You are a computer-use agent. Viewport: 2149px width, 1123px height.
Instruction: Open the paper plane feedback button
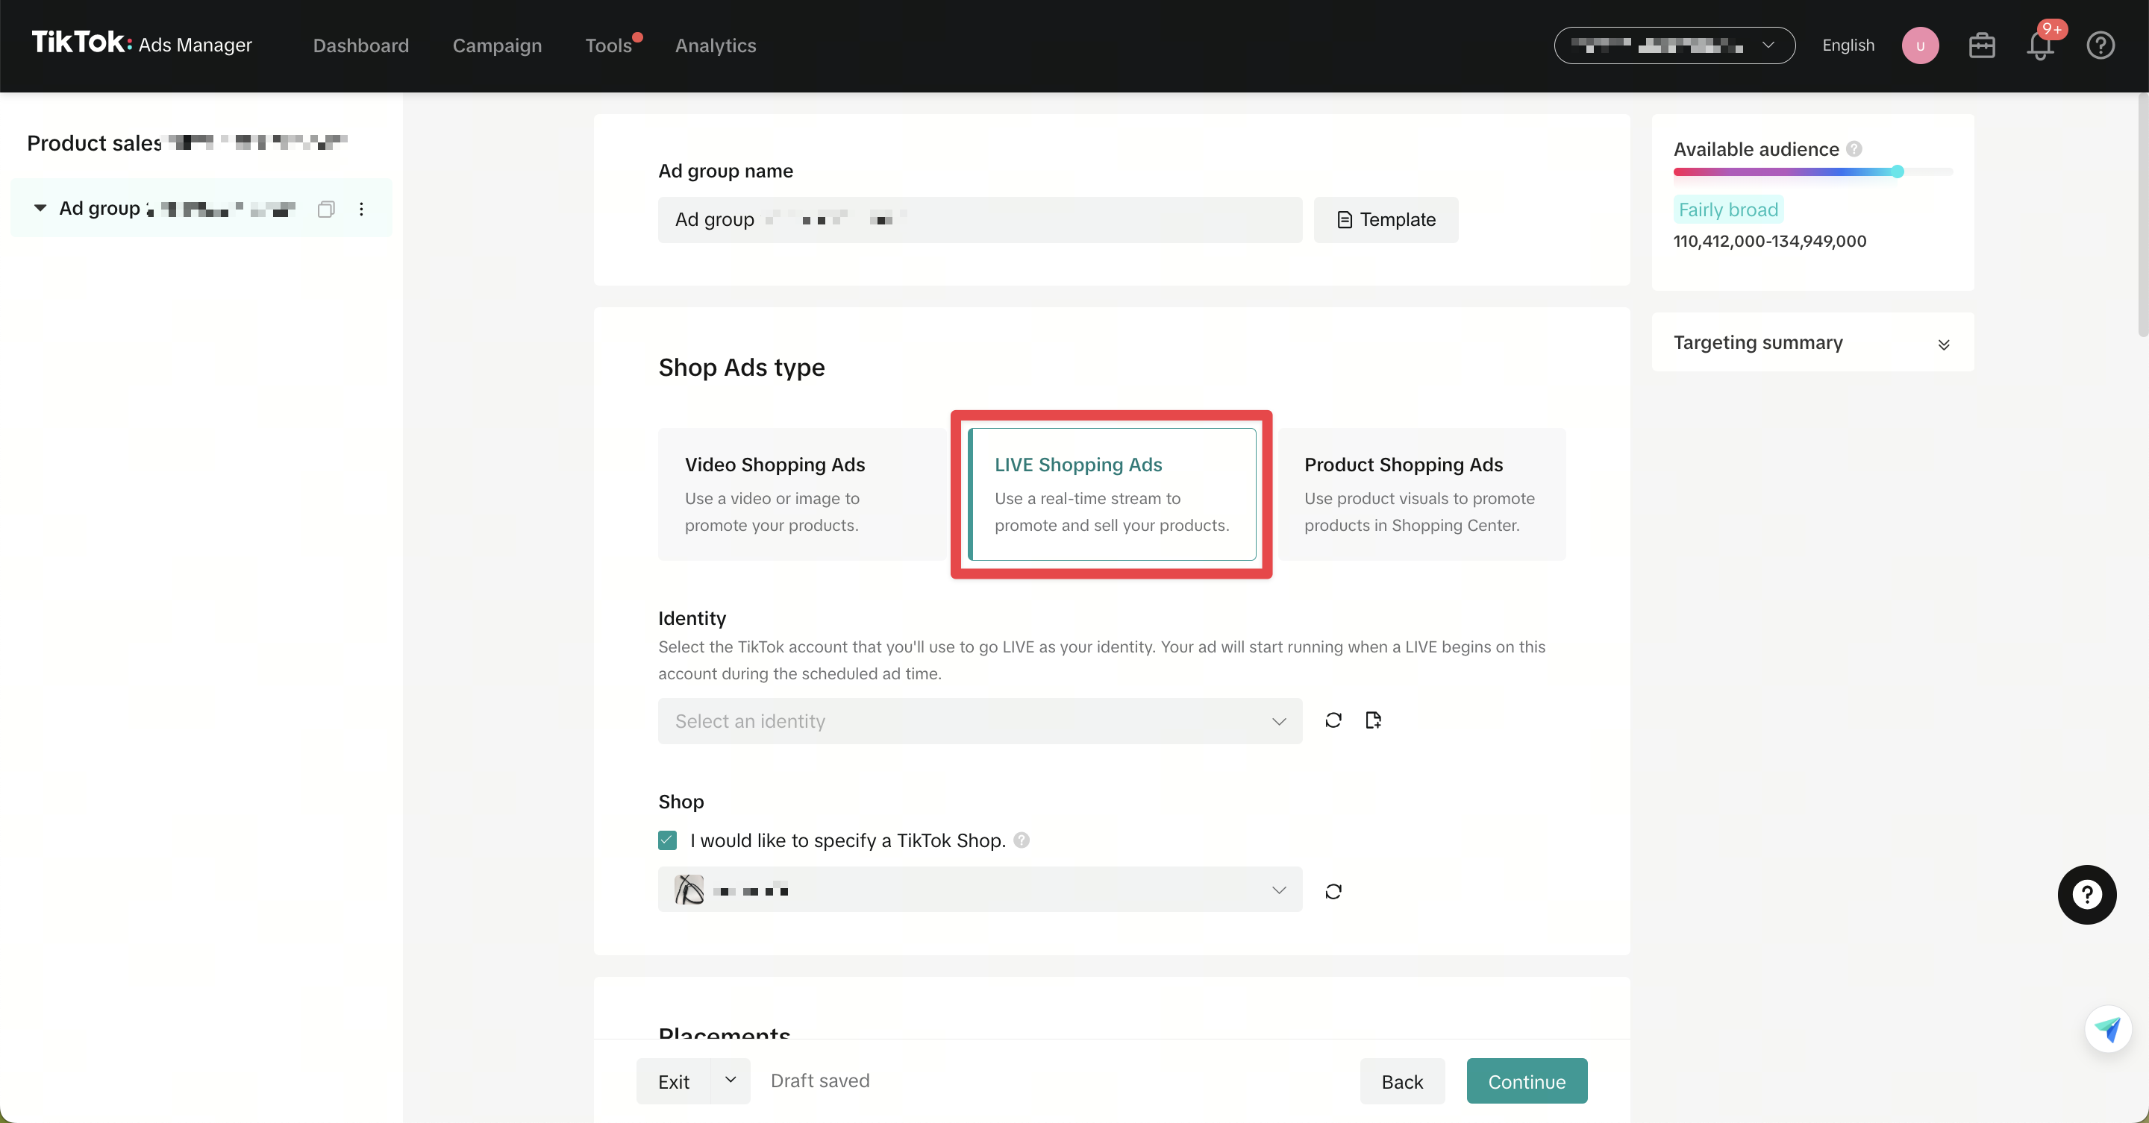(2107, 1030)
